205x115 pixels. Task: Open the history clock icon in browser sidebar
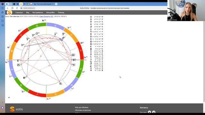(3, 8)
